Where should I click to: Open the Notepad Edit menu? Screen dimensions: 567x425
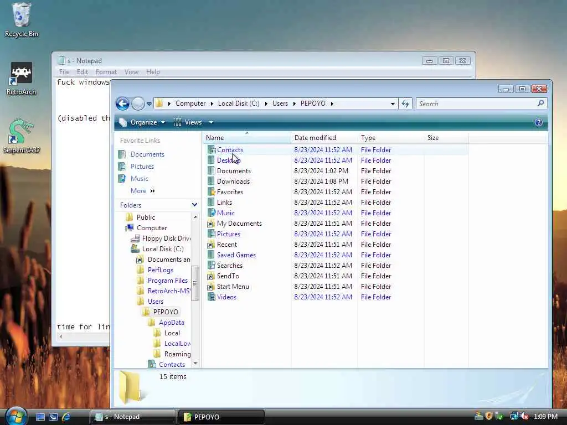(x=83, y=72)
